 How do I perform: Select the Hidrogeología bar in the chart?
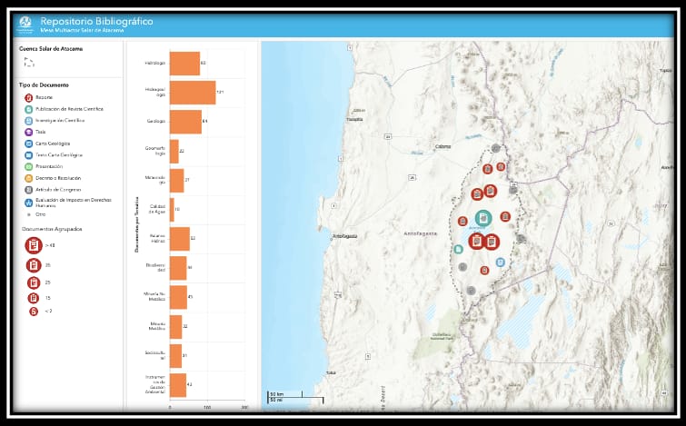click(192, 93)
